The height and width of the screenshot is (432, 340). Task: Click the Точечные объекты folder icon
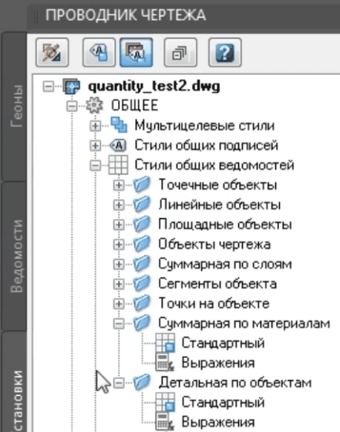coord(142,184)
